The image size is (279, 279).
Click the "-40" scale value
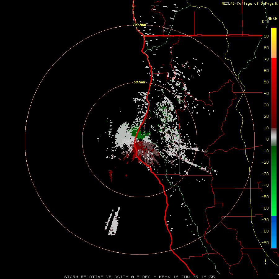tap(265, 185)
